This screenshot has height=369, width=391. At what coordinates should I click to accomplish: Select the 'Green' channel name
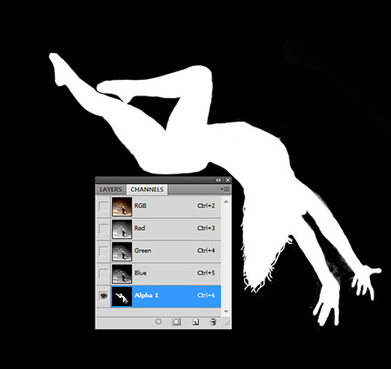tap(142, 250)
